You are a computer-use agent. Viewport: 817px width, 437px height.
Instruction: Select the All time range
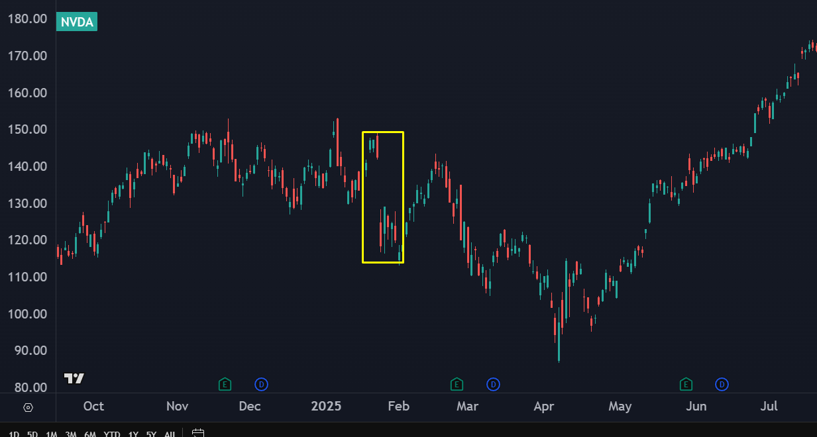[x=170, y=434]
